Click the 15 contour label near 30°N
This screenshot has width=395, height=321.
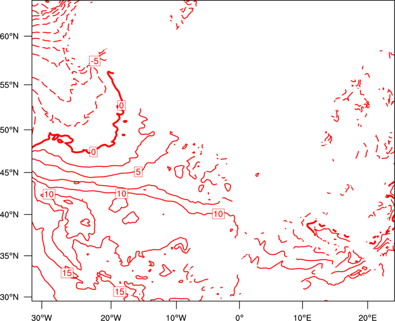click(119, 291)
